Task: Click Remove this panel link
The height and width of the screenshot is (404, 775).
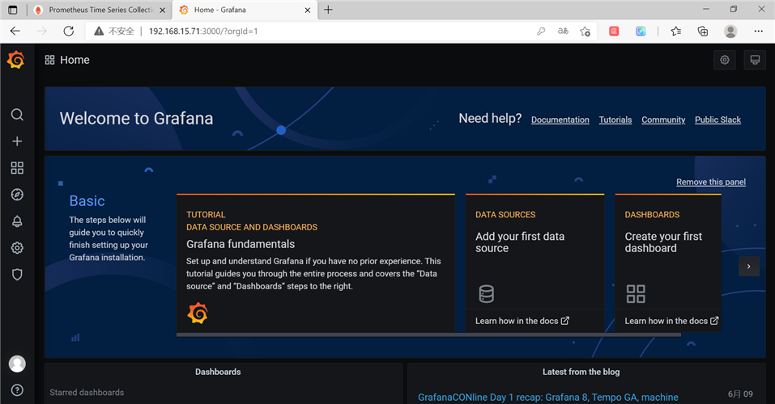Action: point(711,182)
